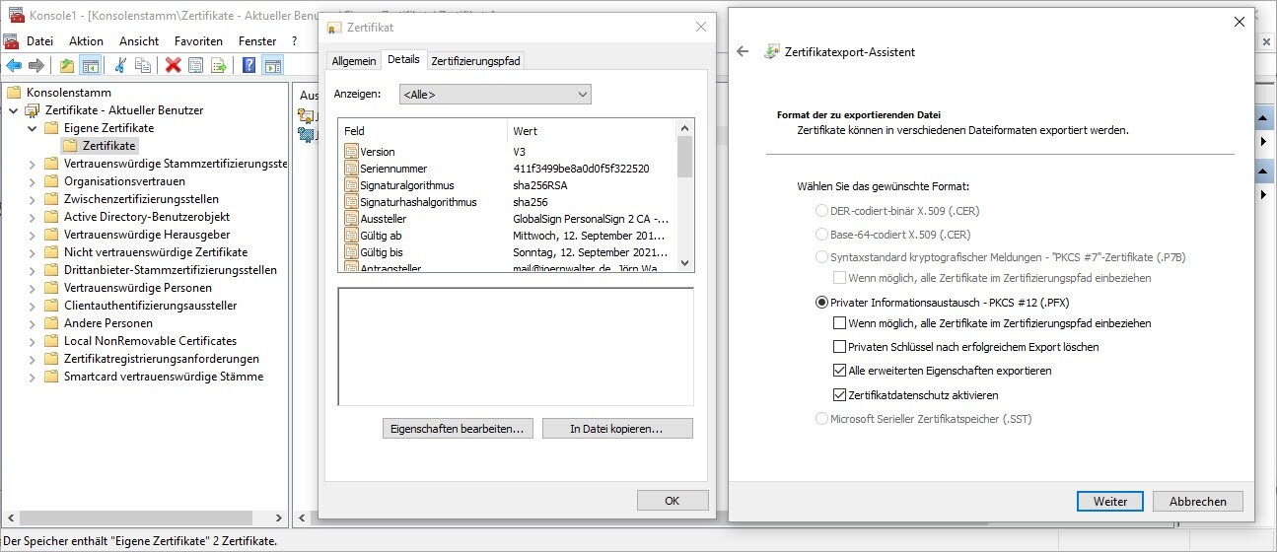Click the up one level folder icon
This screenshot has height=552, width=1277.
[x=66, y=66]
